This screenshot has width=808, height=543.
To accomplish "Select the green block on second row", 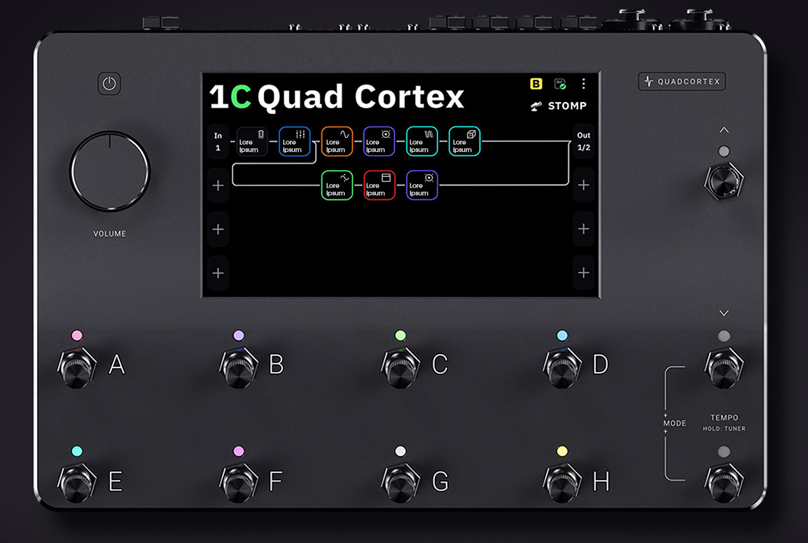I will 337,185.
